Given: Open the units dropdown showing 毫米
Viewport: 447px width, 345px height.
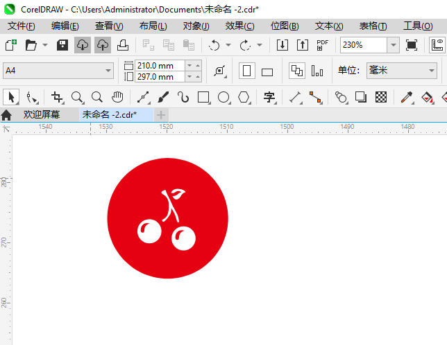Looking at the screenshot, I should point(432,71).
